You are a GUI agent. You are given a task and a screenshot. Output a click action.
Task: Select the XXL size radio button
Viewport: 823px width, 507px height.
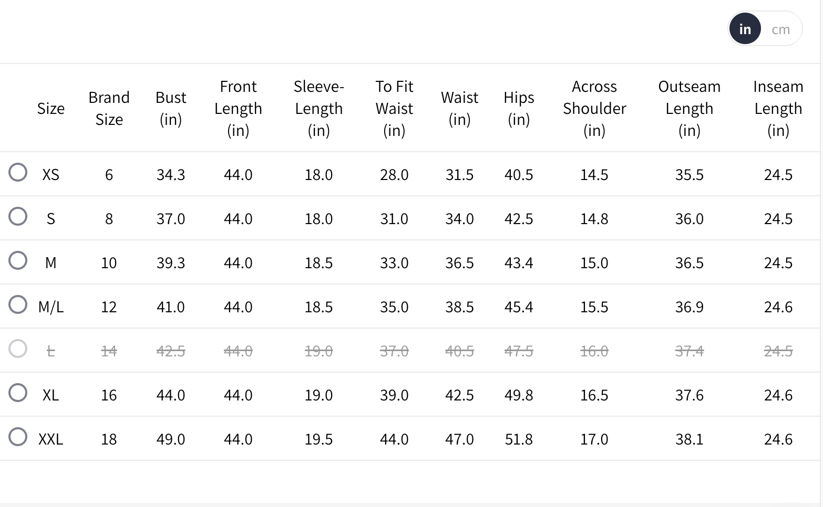[18, 437]
